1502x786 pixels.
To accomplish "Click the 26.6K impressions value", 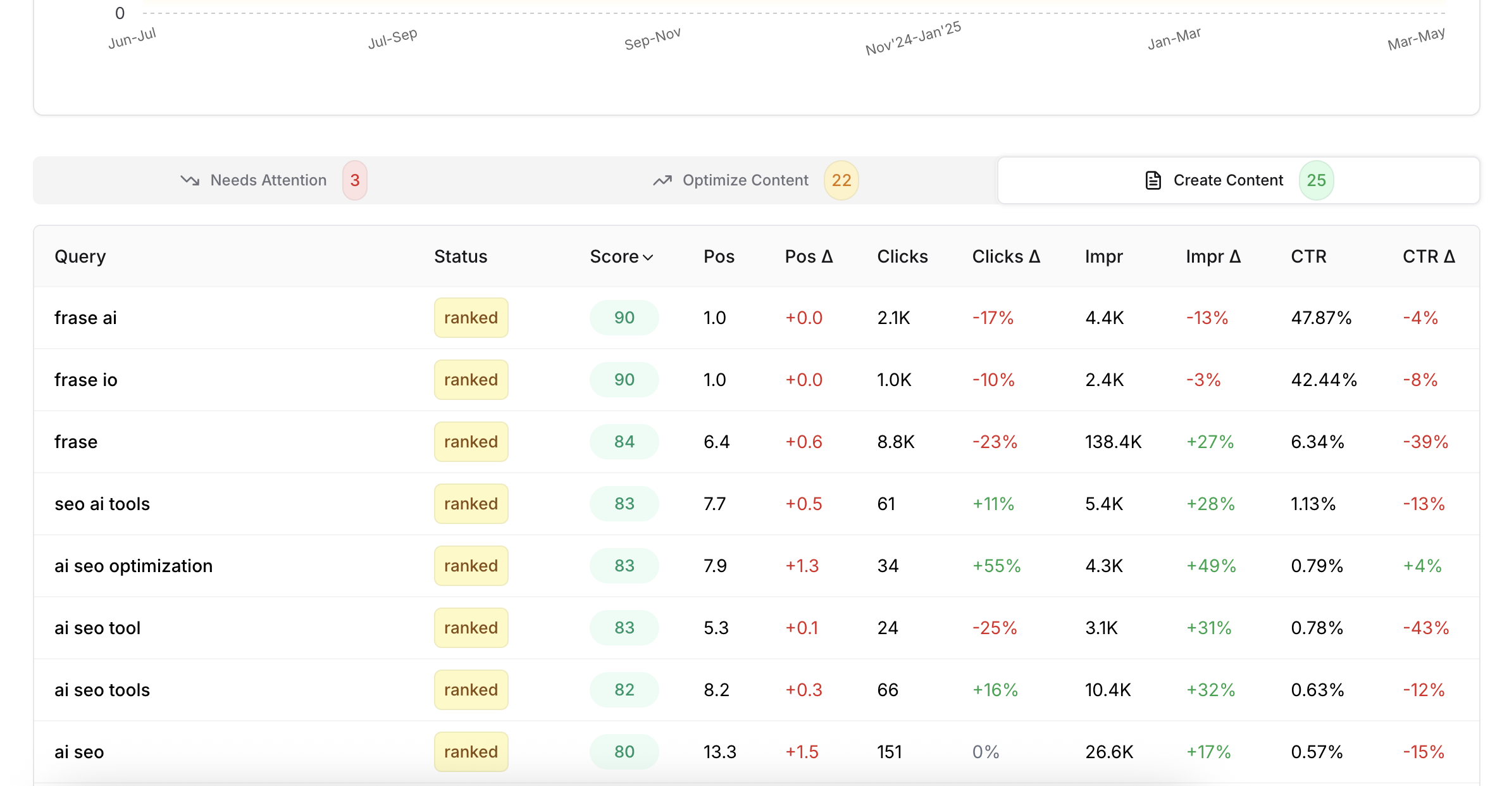I will pos(1109,752).
